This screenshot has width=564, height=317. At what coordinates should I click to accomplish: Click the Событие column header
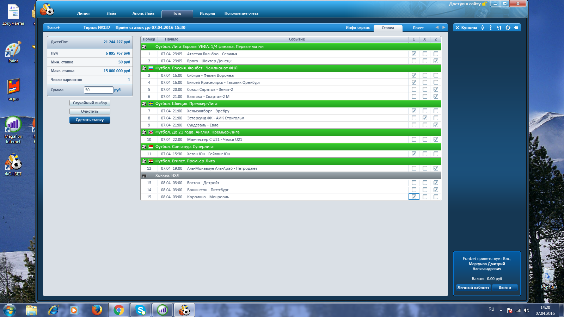(x=297, y=39)
